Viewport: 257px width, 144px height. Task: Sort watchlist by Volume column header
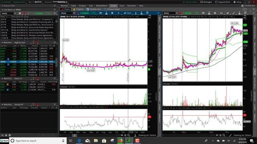44,46
